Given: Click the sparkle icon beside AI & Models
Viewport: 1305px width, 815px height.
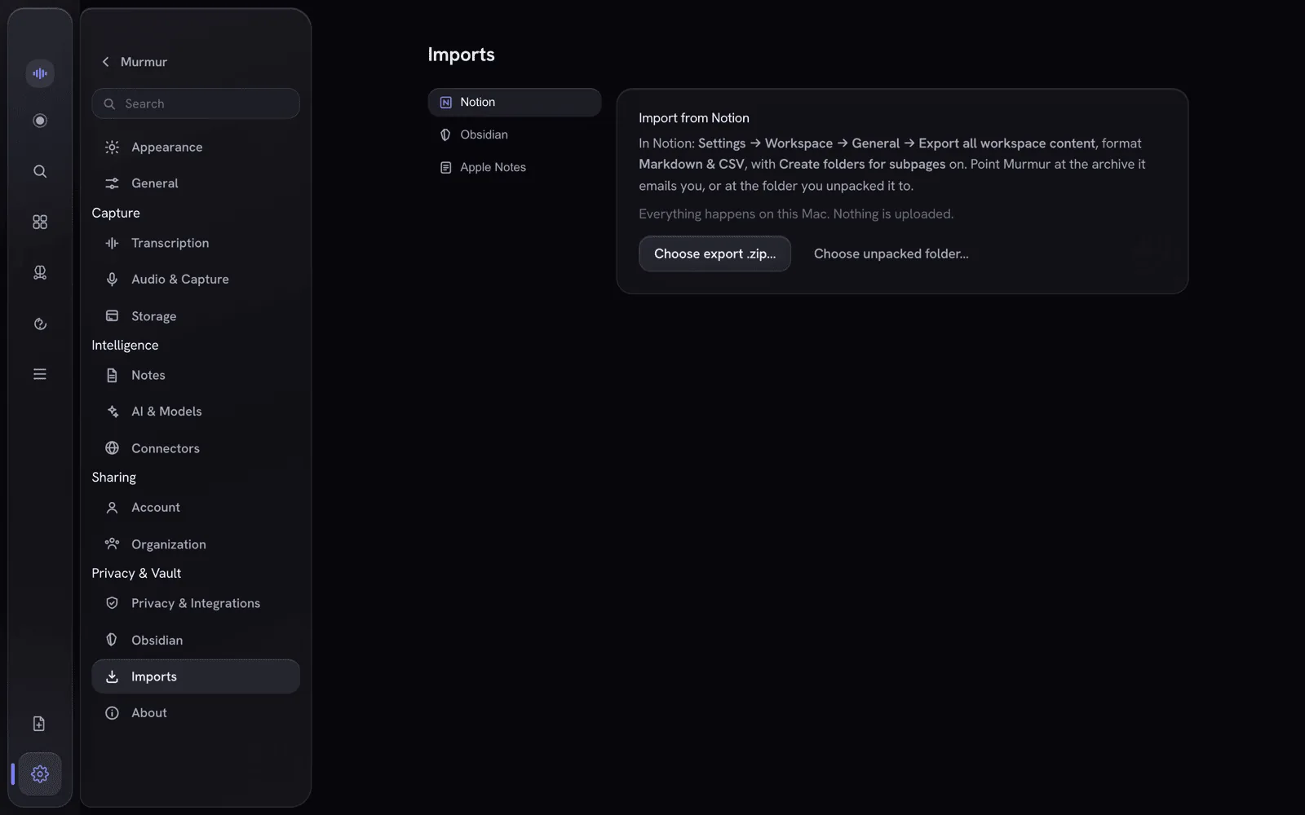Looking at the screenshot, I should coord(113,412).
